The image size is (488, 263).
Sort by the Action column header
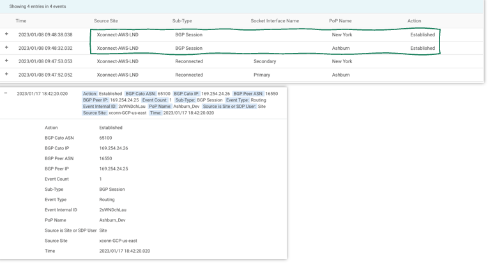click(414, 21)
